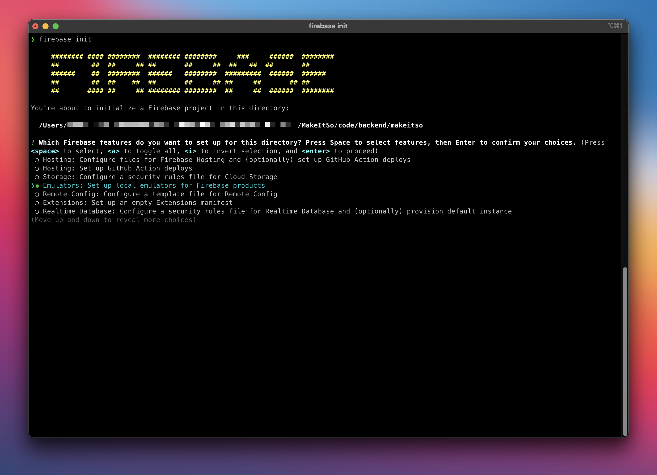
Task: Click the firebase init window title
Action: click(x=328, y=26)
